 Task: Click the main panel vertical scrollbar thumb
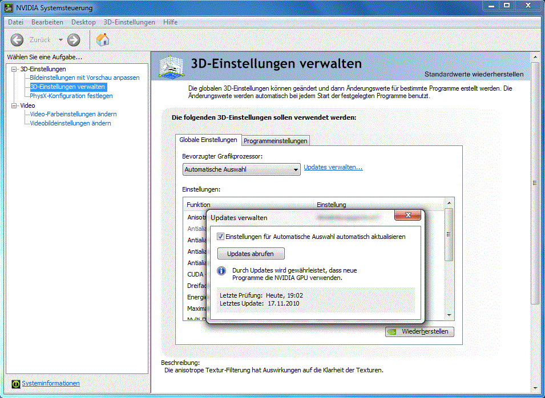tap(535, 183)
